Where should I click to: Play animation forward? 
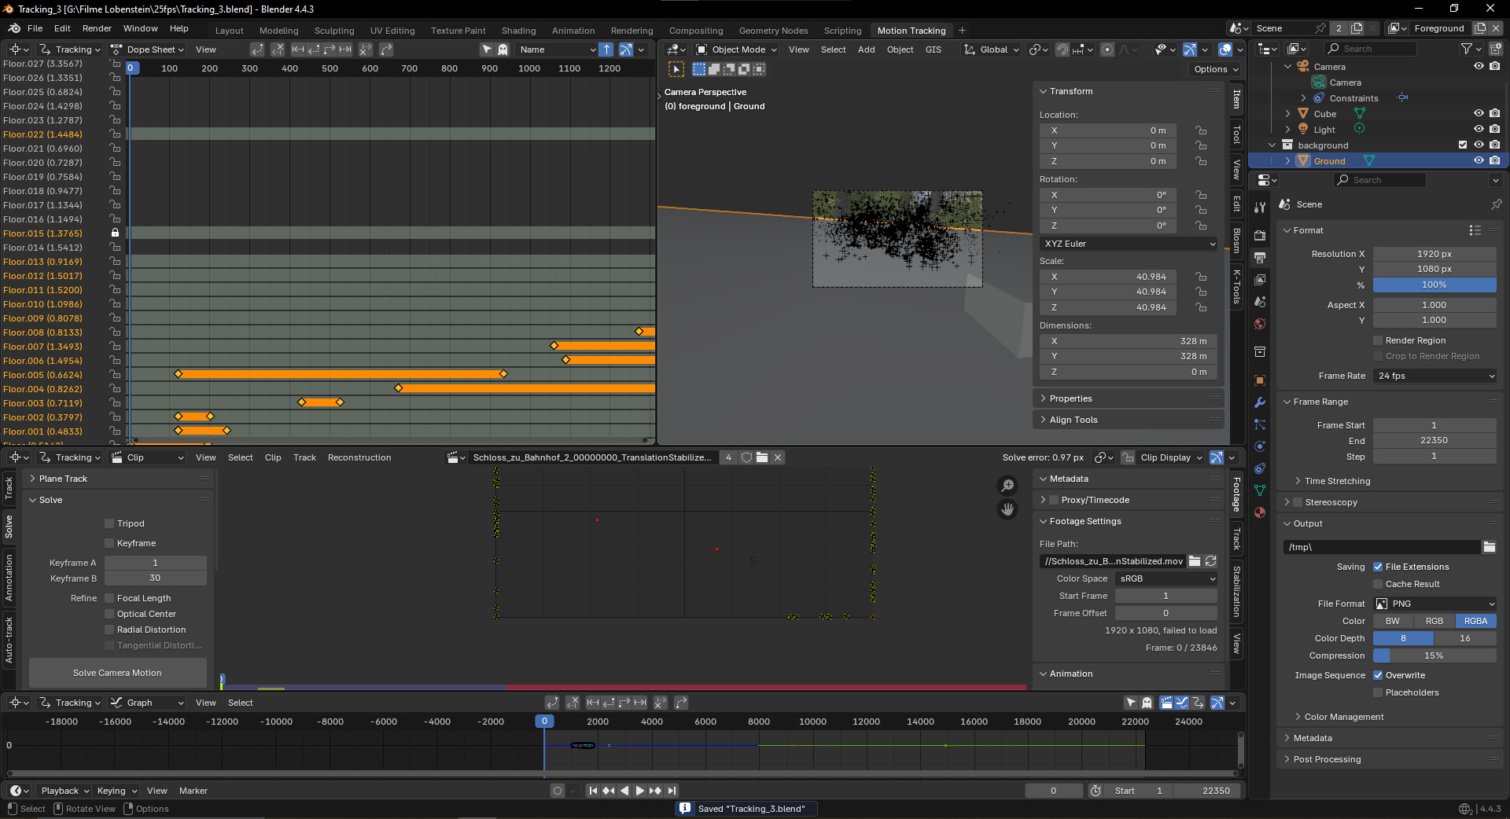click(x=639, y=791)
